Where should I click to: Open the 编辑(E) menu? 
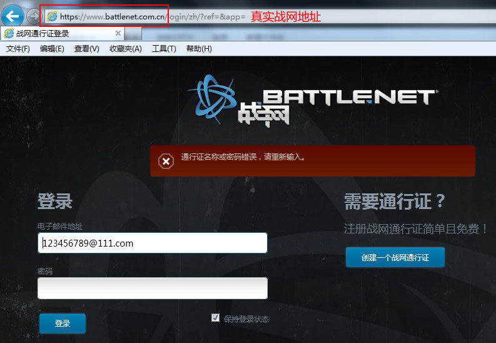(52, 49)
